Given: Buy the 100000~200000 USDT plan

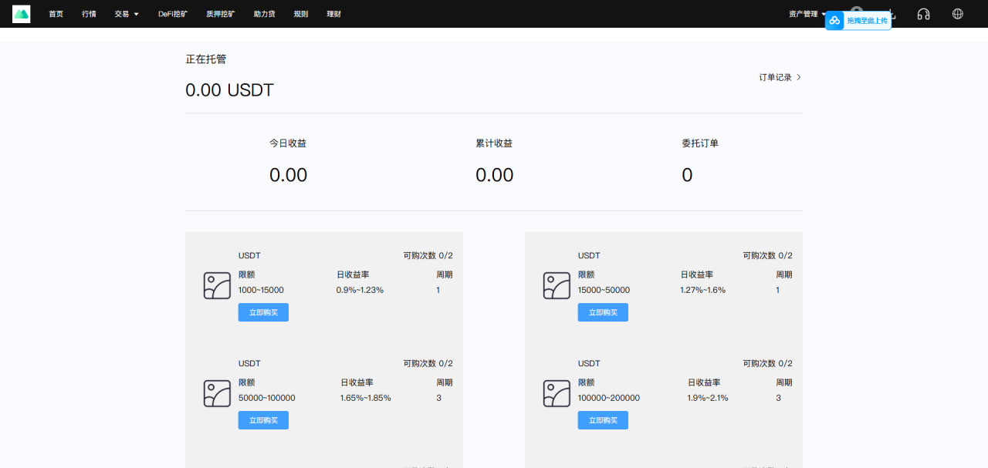Looking at the screenshot, I should [603, 420].
